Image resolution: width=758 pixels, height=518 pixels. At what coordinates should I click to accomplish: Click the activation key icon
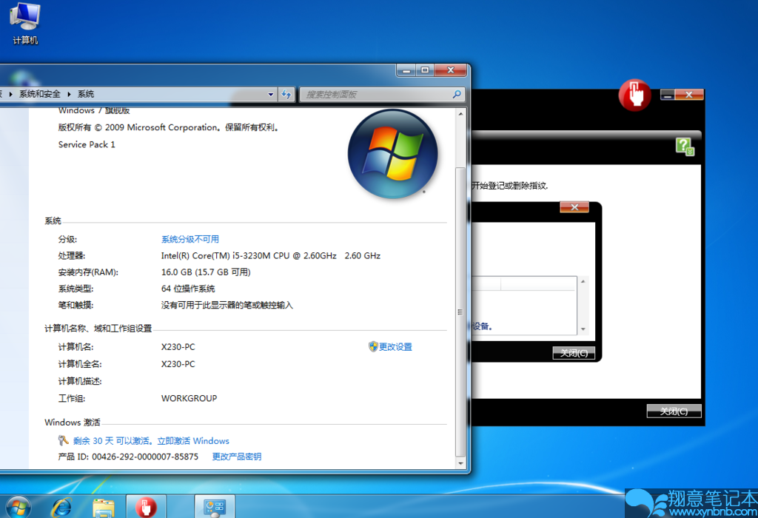pos(64,440)
